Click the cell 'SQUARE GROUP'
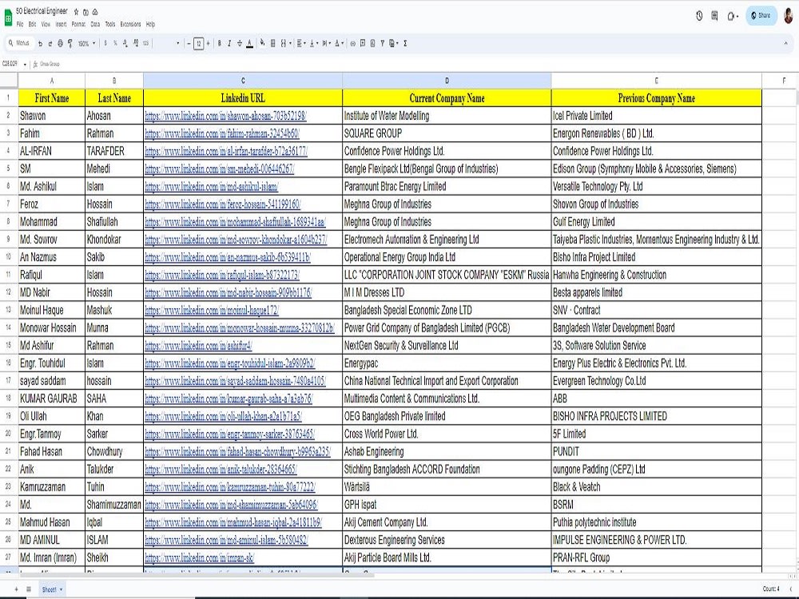 447,133
